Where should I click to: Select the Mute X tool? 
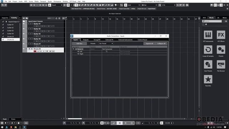tap(94, 5)
